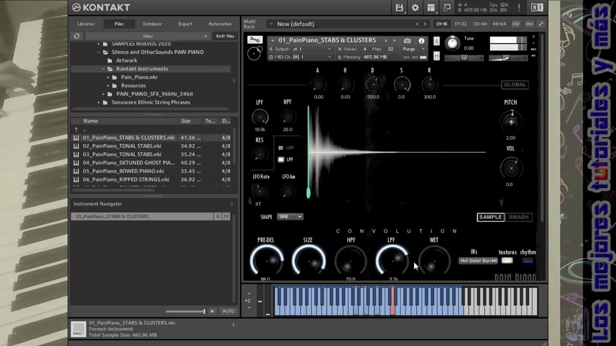
Task: Click the instrument volume slider under meters
Action: [x=508, y=58]
